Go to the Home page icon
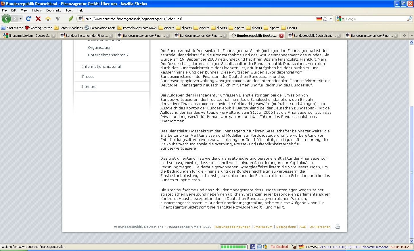414x251 pixels. 48,19
